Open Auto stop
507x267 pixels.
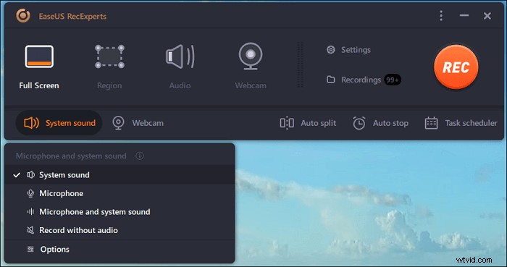[380, 123]
